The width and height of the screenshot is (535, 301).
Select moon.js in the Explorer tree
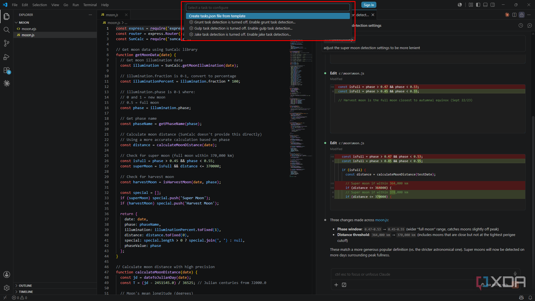point(55,35)
